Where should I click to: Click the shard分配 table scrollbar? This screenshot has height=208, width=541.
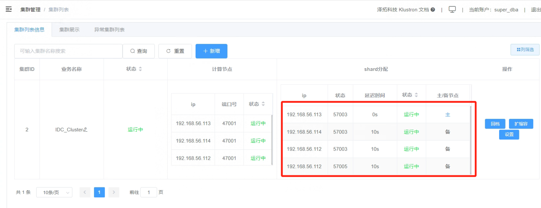(471, 140)
